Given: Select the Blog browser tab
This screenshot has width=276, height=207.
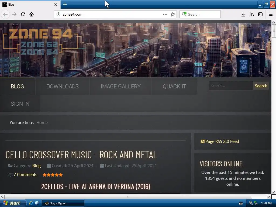Looking at the screenshot, I should click(x=30, y=4).
